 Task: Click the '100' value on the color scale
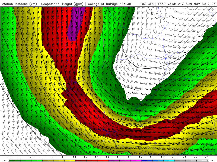pyautogui.click(x=65, y=157)
